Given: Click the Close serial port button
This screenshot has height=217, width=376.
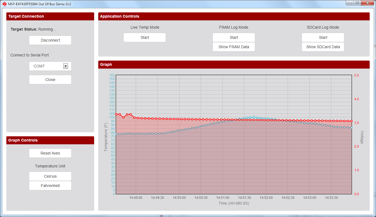Looking at the screenshot, I should pyautogui.click(x=50, y=80).
